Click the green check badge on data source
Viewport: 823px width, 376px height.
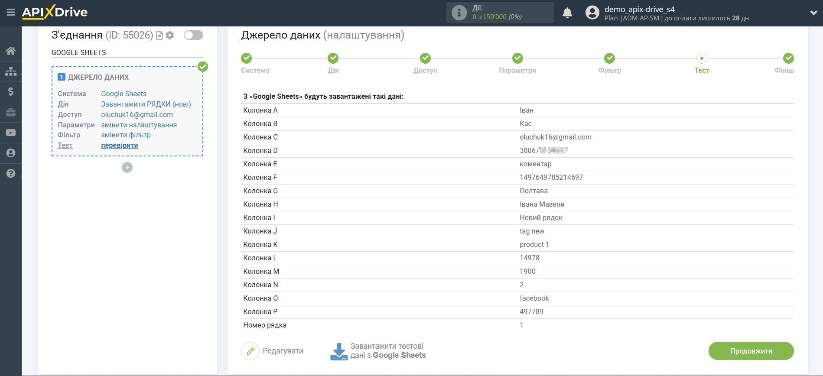click(203, 67)
